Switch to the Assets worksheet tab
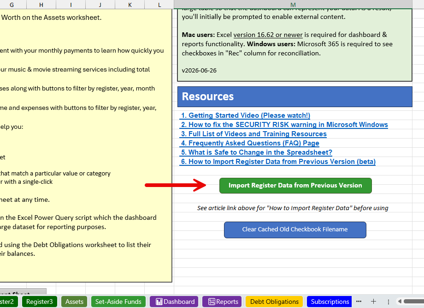The width and height of the screenshot is (424, 308). [x=74, y=302]
